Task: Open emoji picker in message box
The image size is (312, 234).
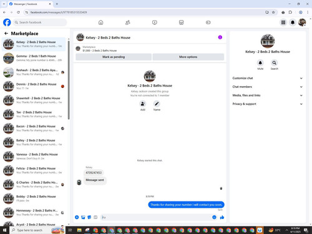Action: pos(214,217)
